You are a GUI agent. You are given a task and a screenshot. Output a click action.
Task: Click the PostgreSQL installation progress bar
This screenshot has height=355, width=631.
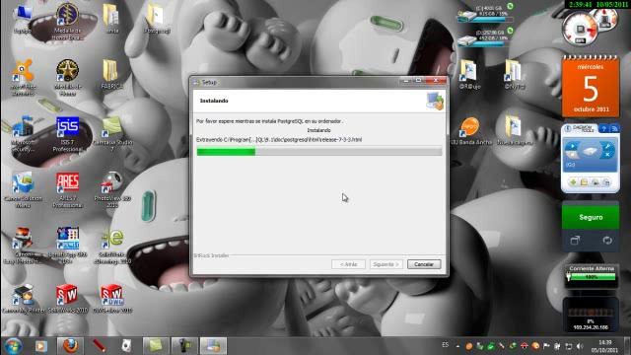[319, 151]
